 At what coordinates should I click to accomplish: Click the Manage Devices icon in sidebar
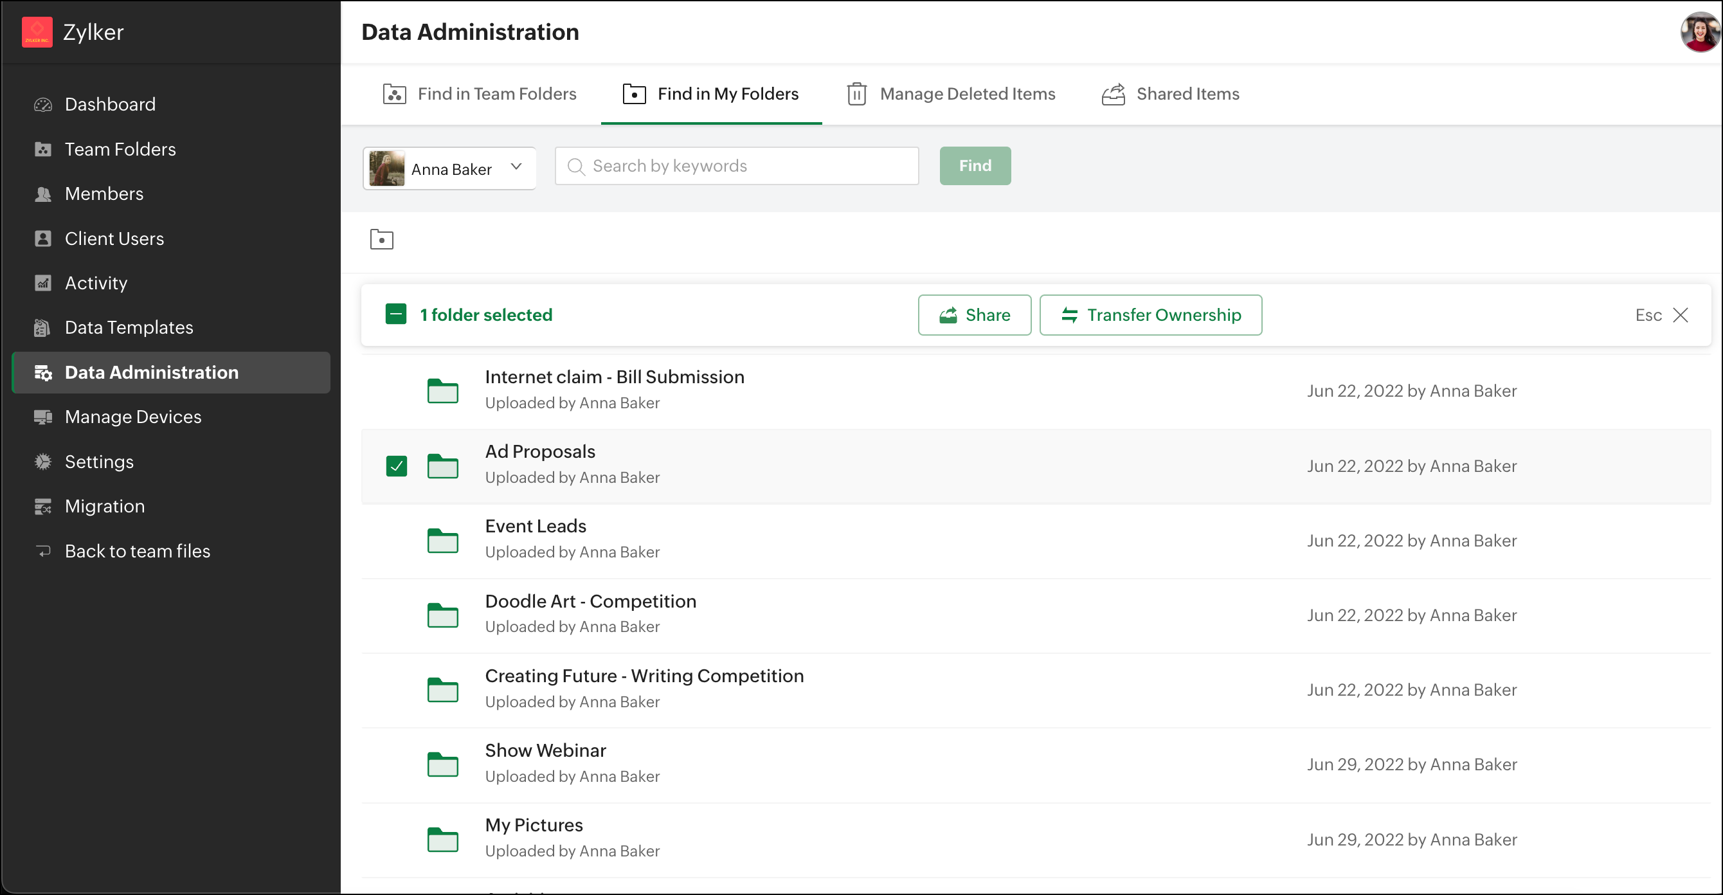43,417
